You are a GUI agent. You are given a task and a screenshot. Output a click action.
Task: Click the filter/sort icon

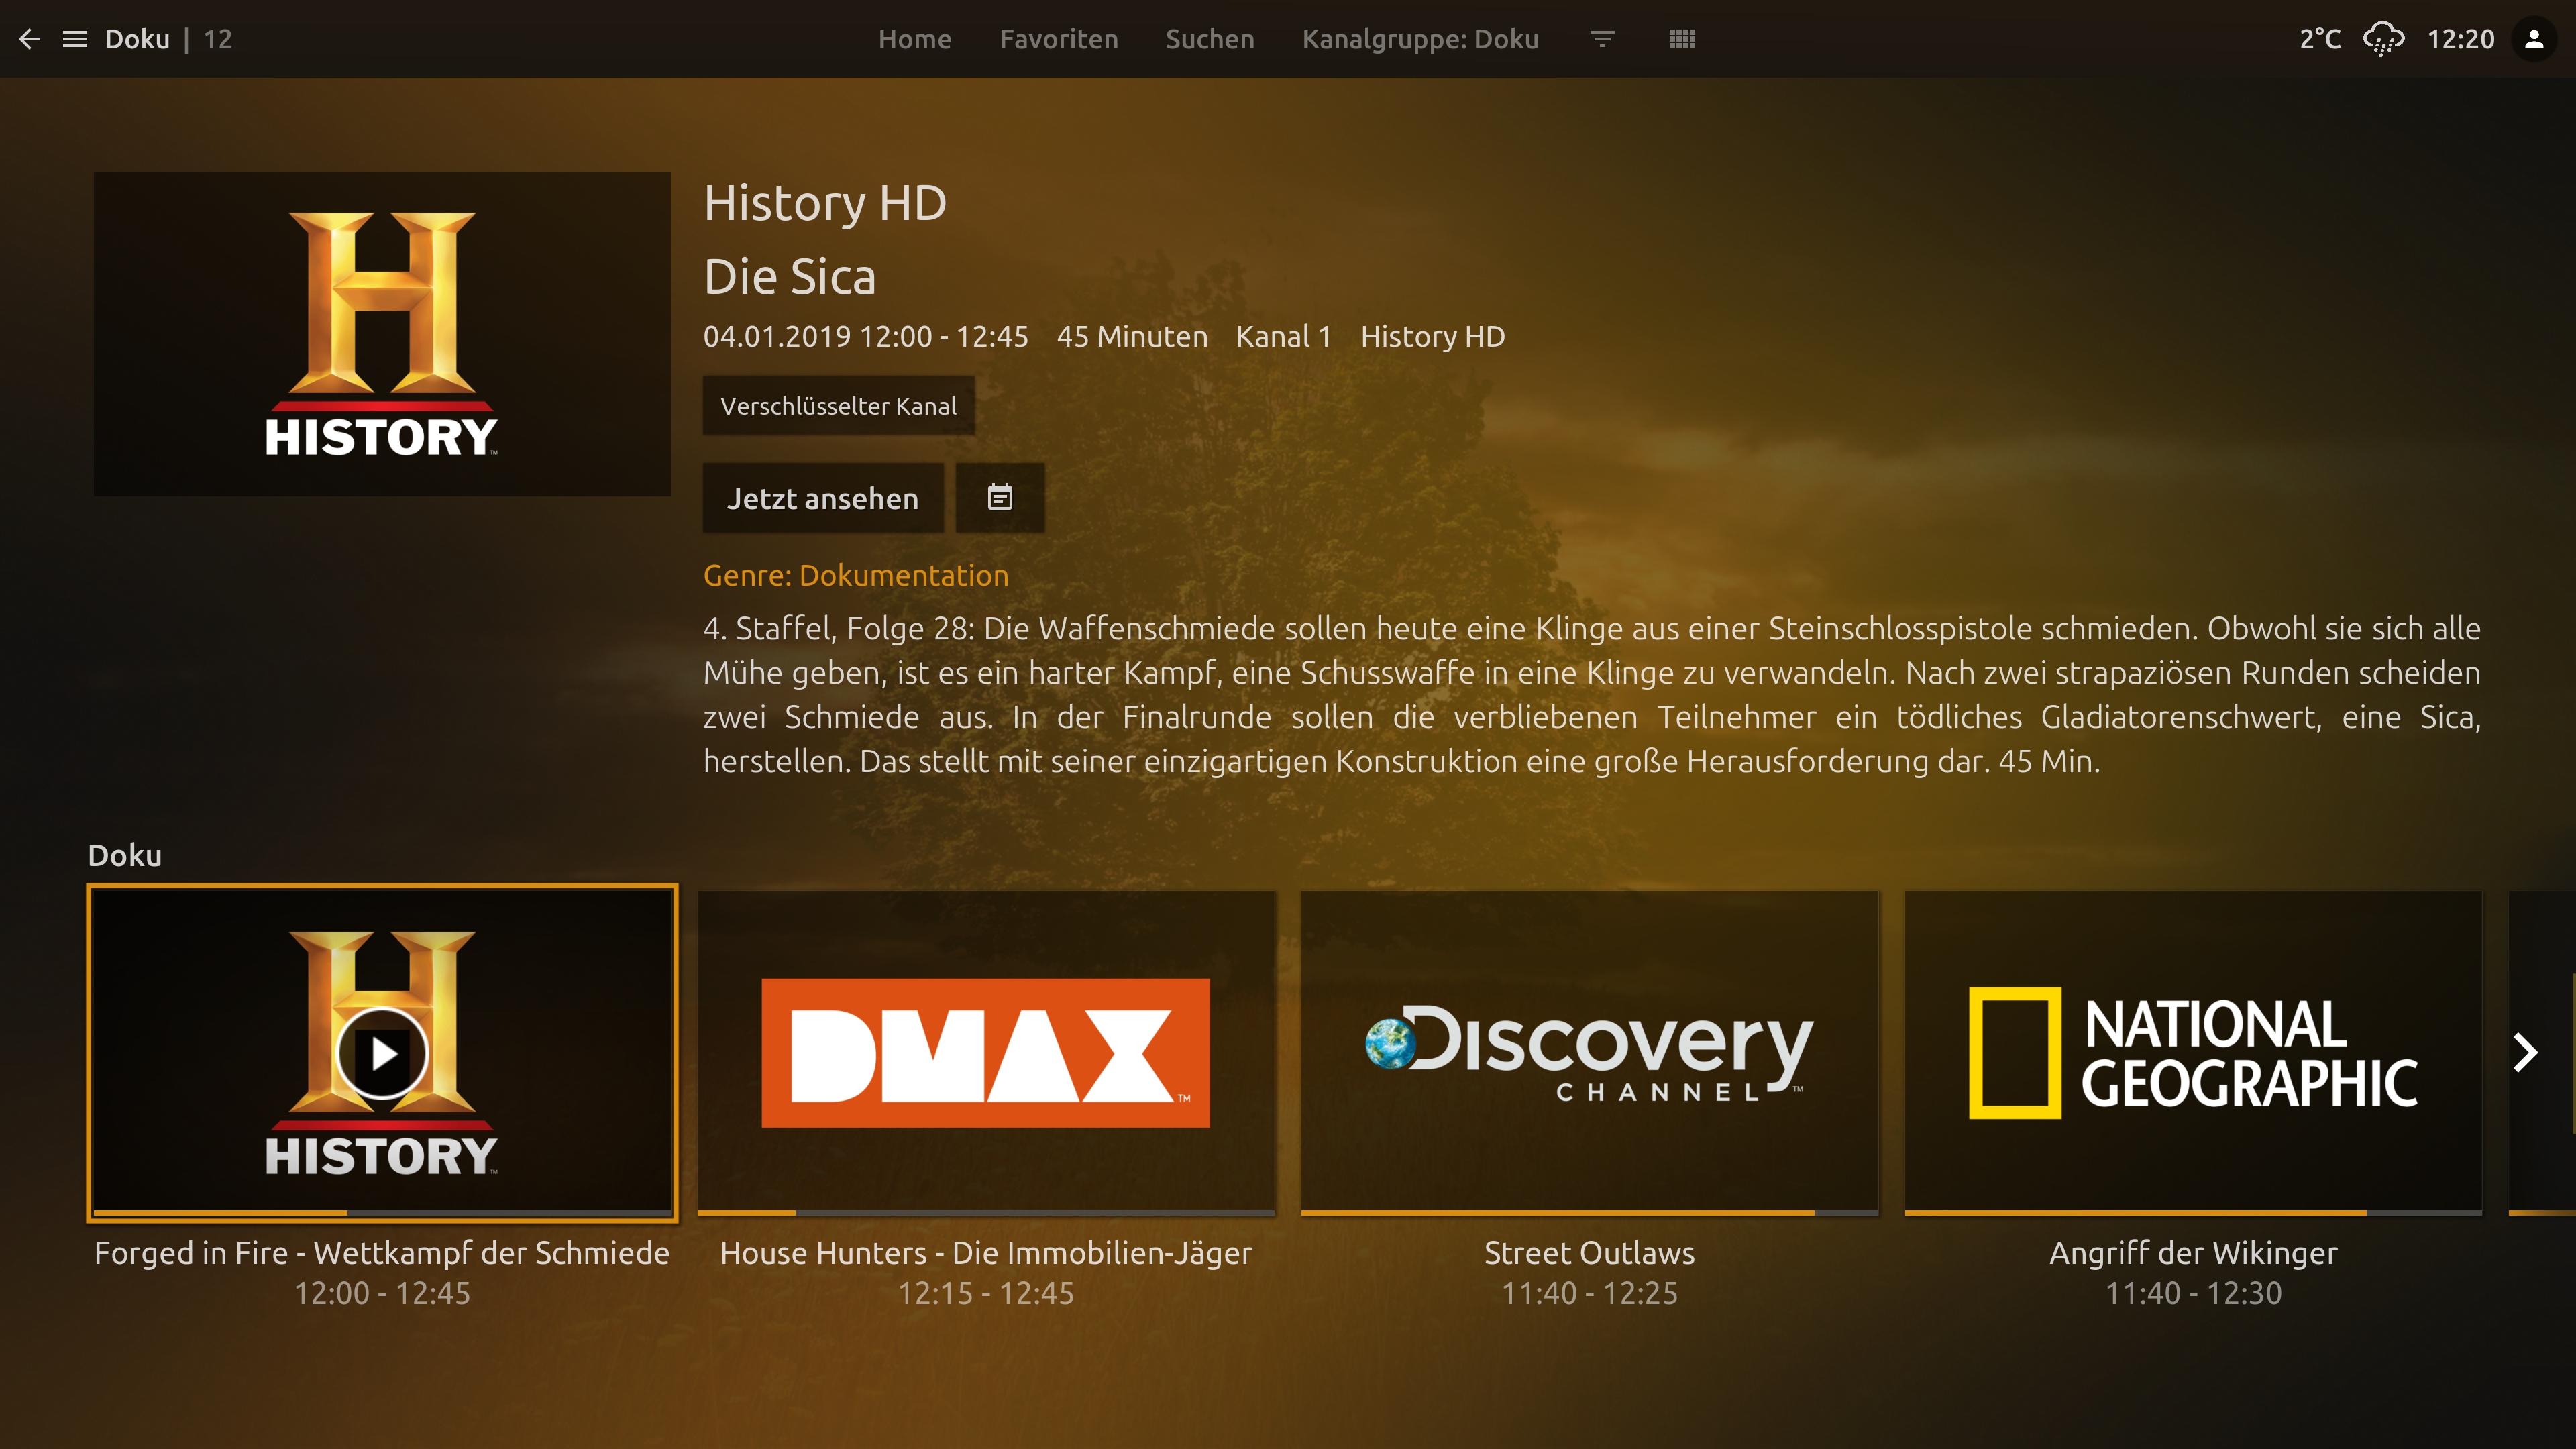1602,39
